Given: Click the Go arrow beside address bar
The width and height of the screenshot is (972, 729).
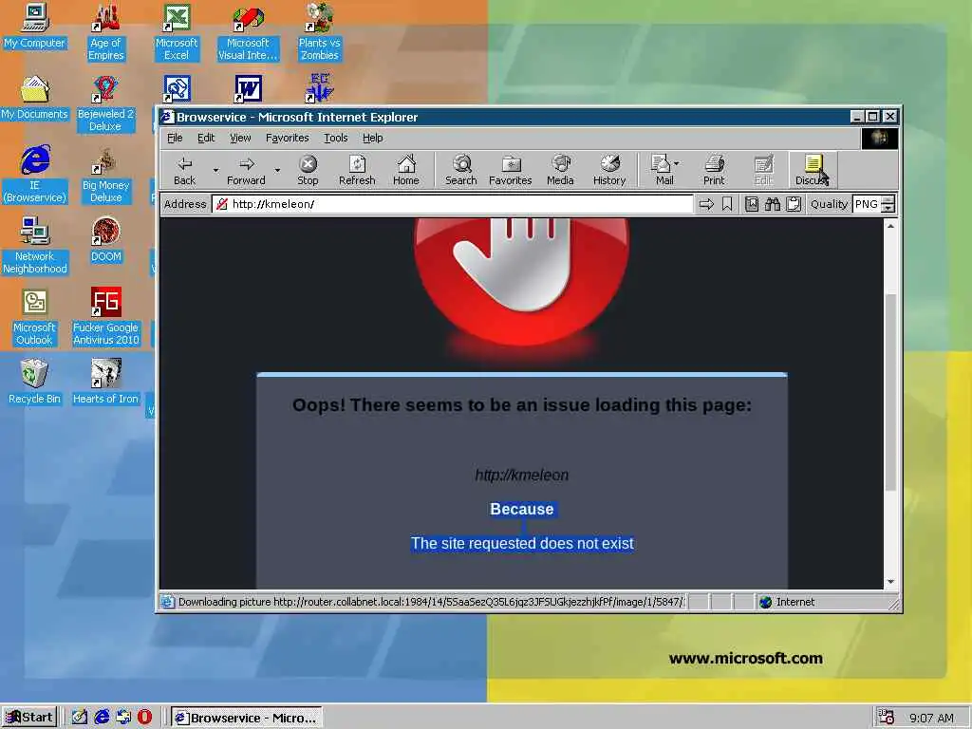Looking at the screenshot, I should (706, 204).
